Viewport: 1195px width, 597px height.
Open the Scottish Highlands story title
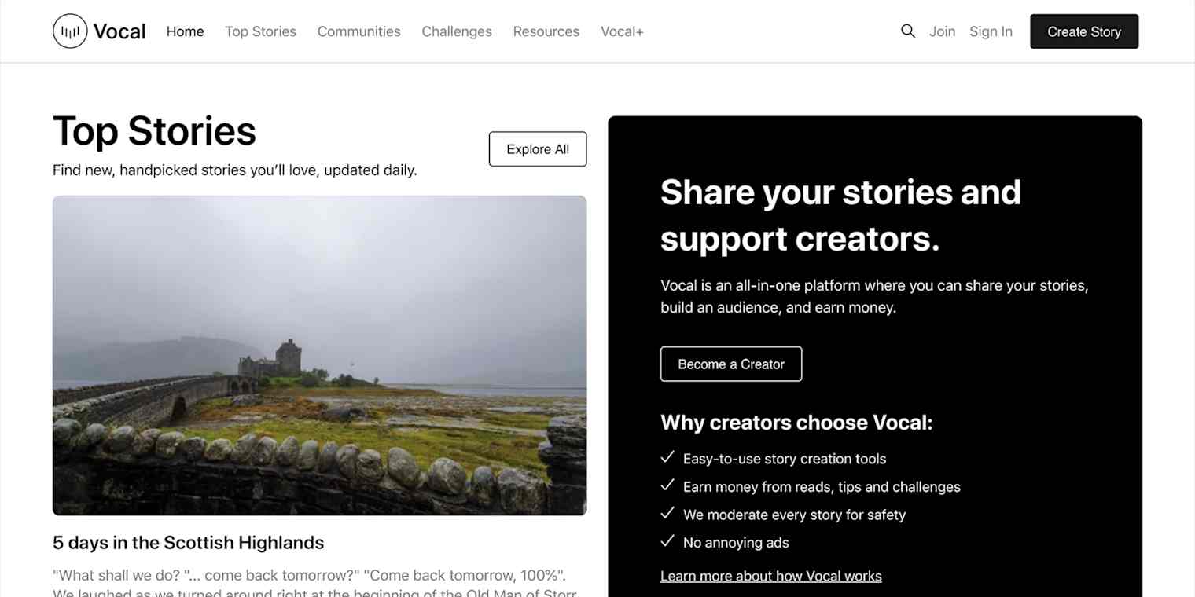[x=188, y=542]
